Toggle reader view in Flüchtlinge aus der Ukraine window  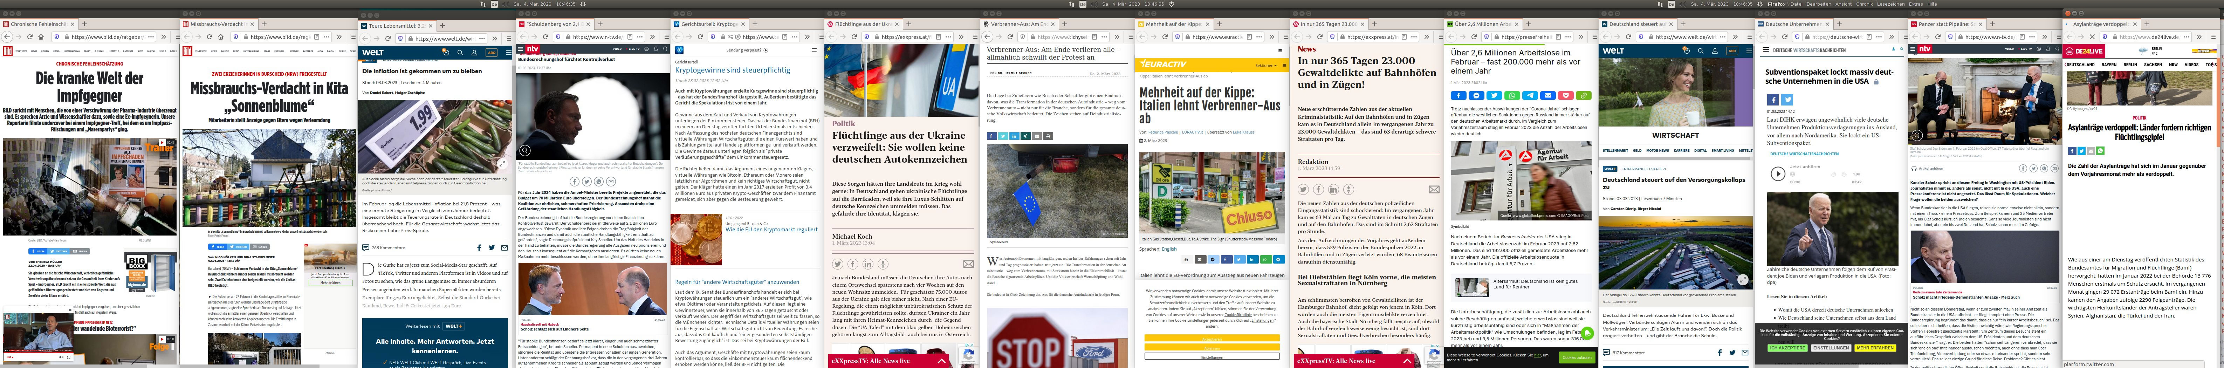pos(939,37)
